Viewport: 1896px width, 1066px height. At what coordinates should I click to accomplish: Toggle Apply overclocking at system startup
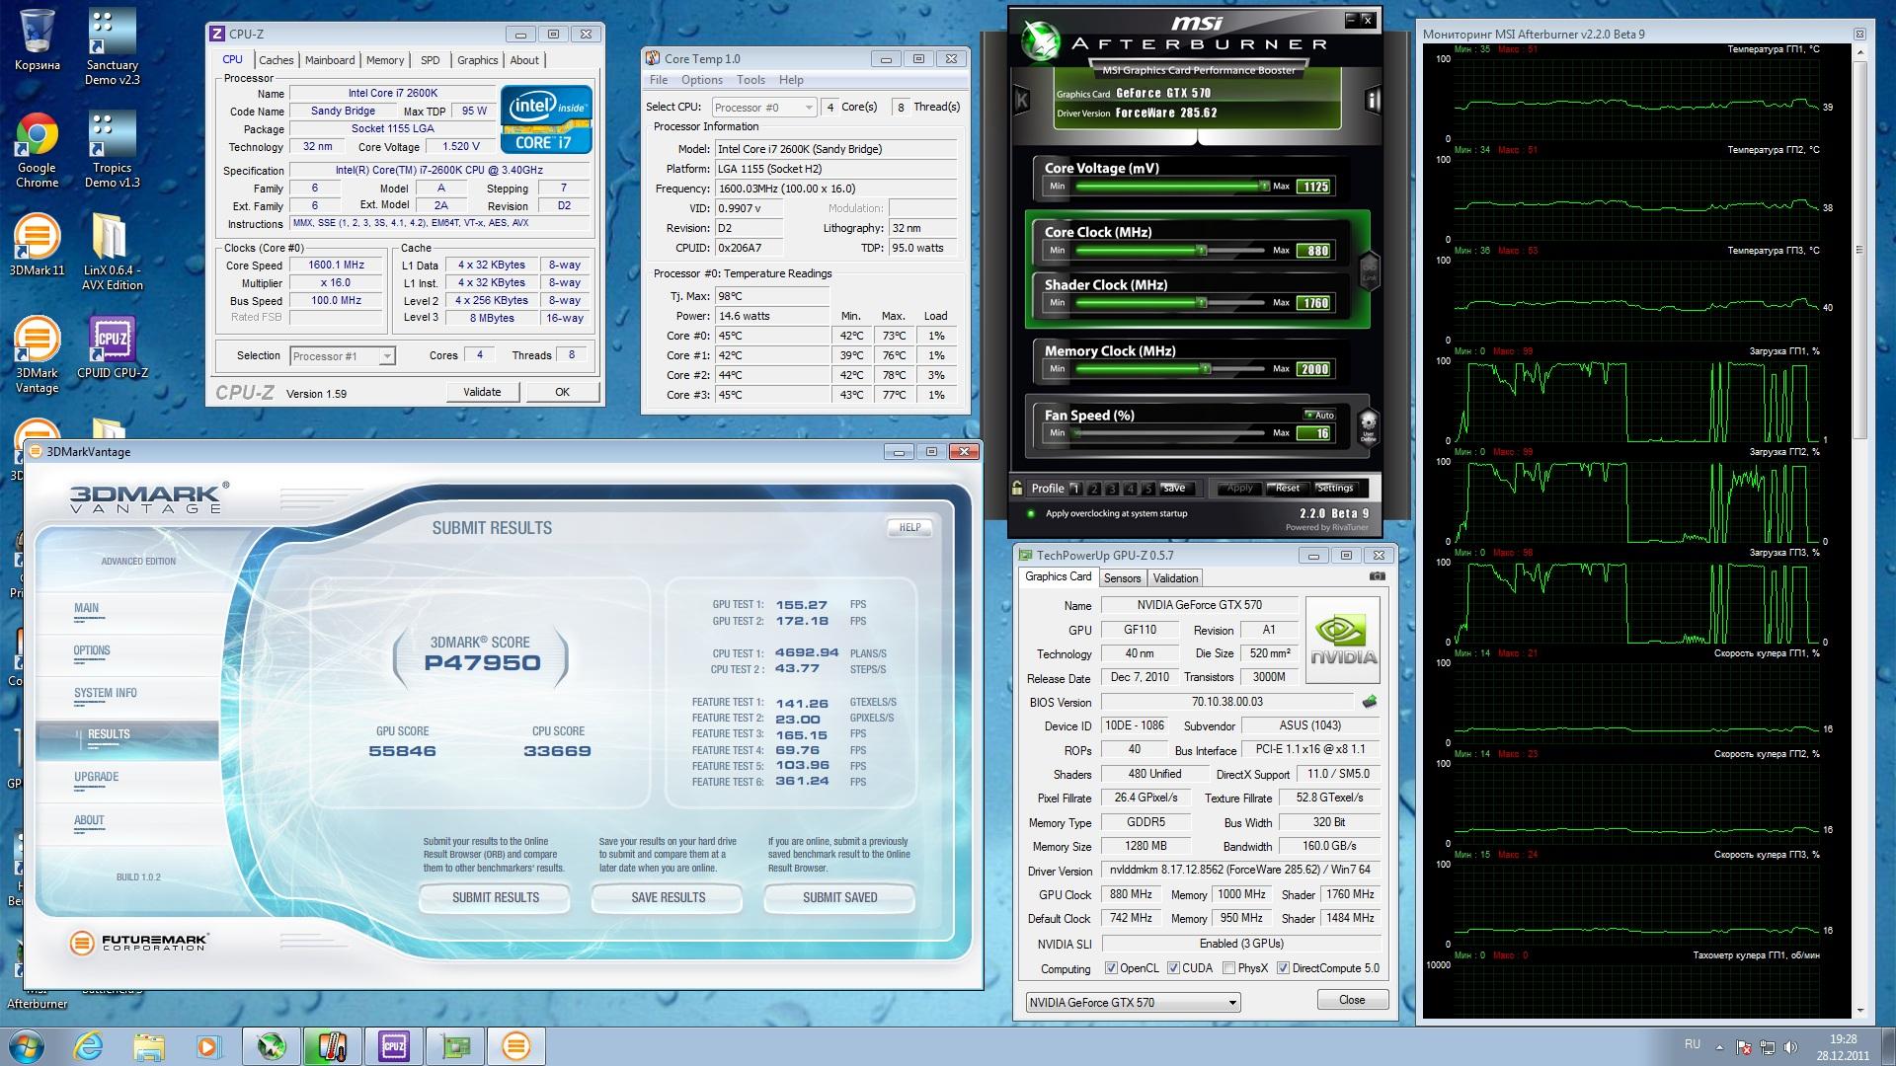click(1031, 513)
